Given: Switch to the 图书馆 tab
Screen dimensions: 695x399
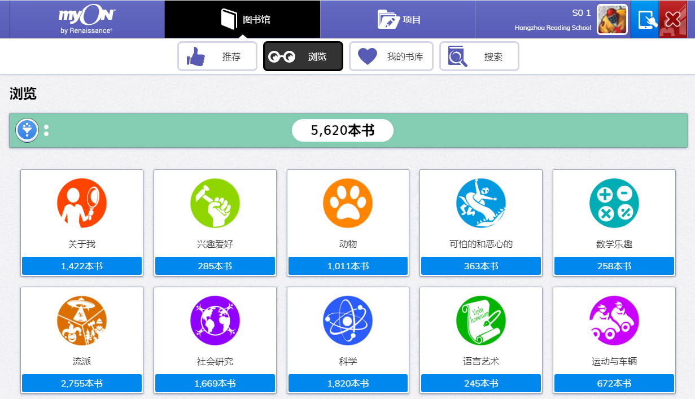Looking at the screenshot, I should pyautogui.click(x=242, y=19).
